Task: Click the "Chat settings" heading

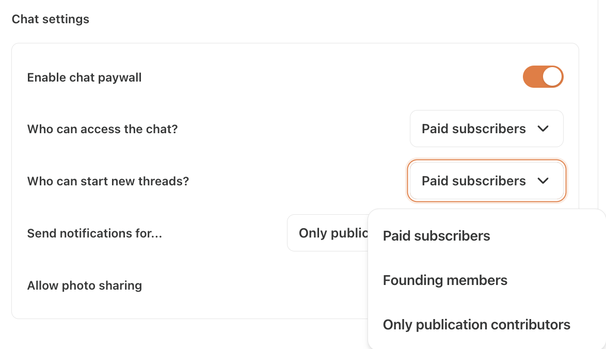Action: pyautogui.click(x=50, y=19)
